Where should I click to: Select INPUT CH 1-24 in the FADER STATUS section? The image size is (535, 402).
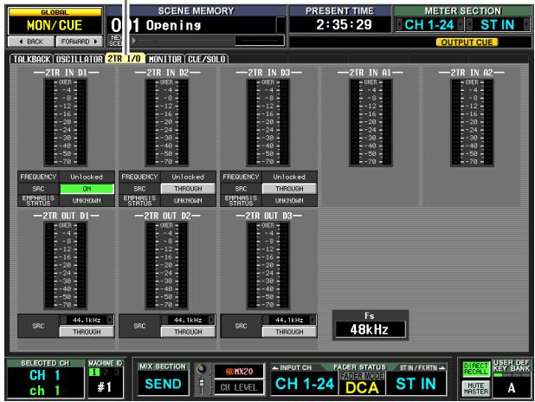coord(305,384)
